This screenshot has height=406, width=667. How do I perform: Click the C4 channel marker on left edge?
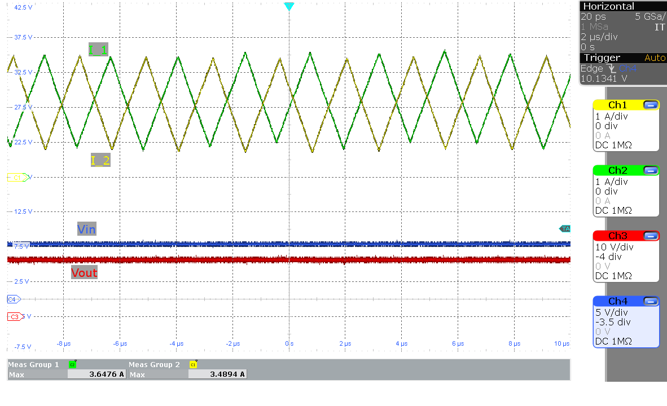pos(11,299)
